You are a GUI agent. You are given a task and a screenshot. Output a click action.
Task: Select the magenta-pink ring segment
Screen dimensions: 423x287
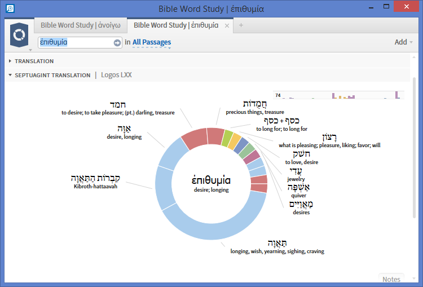pyautogui.click(x=252, y=157)
